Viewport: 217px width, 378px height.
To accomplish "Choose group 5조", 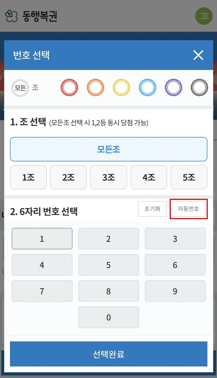I will tap(189, 177).
